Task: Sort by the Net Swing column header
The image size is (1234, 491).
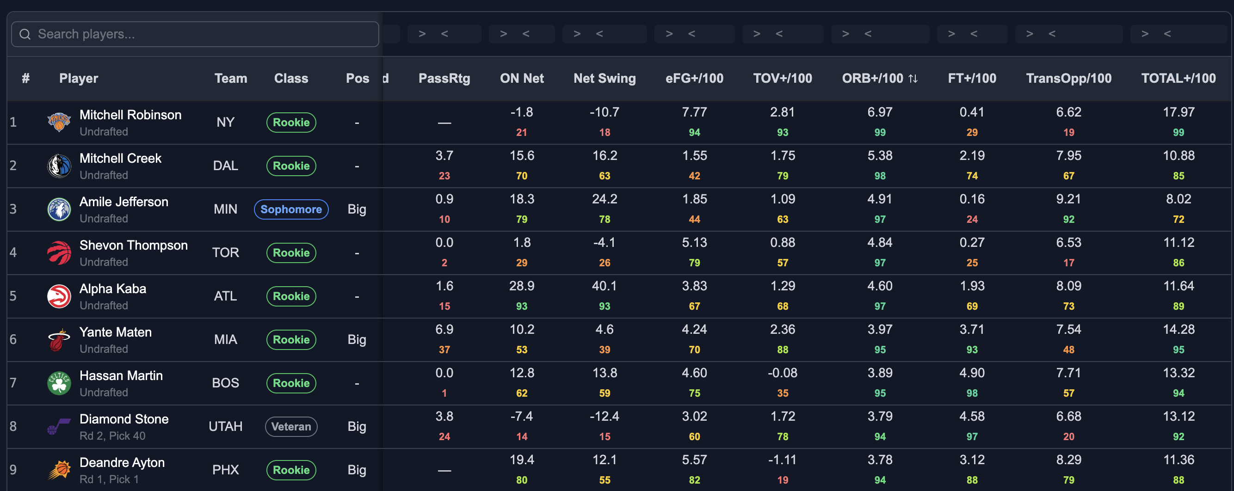Action: pyautogui.click(x=605, y=78)
